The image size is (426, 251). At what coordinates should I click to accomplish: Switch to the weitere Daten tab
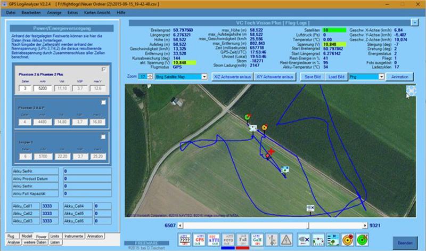pyautogui.click(x=35, y=242)
